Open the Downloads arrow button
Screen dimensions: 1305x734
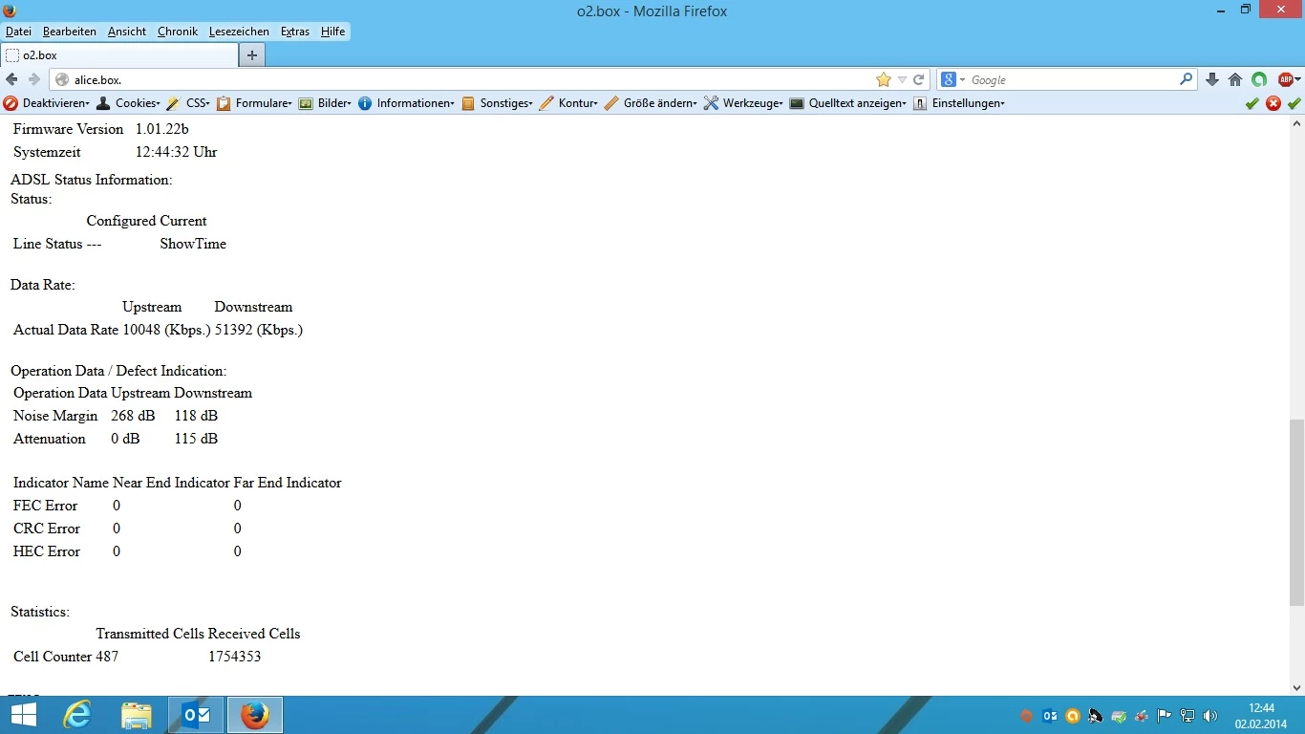point(1212,79)
